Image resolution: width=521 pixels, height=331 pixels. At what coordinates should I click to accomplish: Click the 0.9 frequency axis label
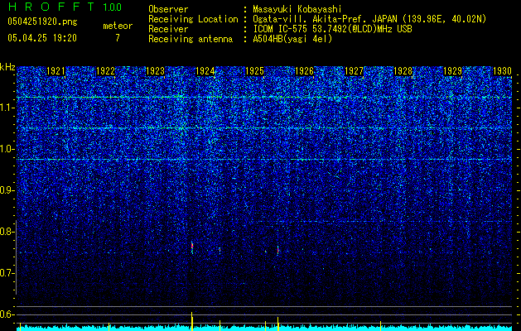tap(7, 190)
